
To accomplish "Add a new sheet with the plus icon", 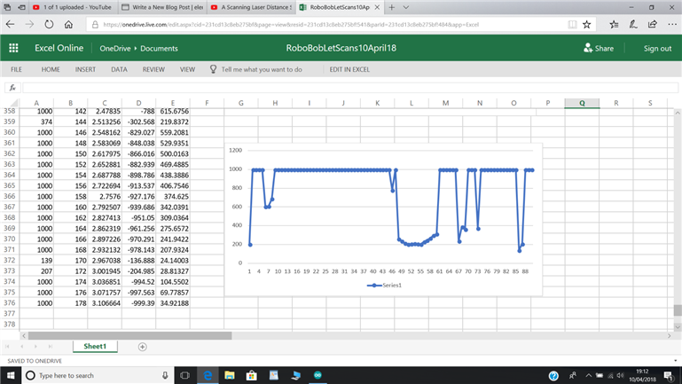I will point(142,347).
